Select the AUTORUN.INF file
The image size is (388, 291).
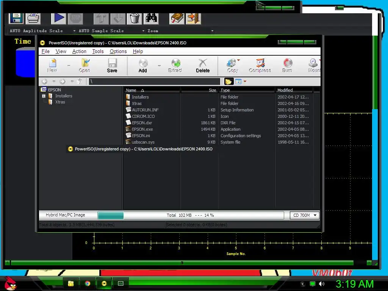click(x=145, y=110)
